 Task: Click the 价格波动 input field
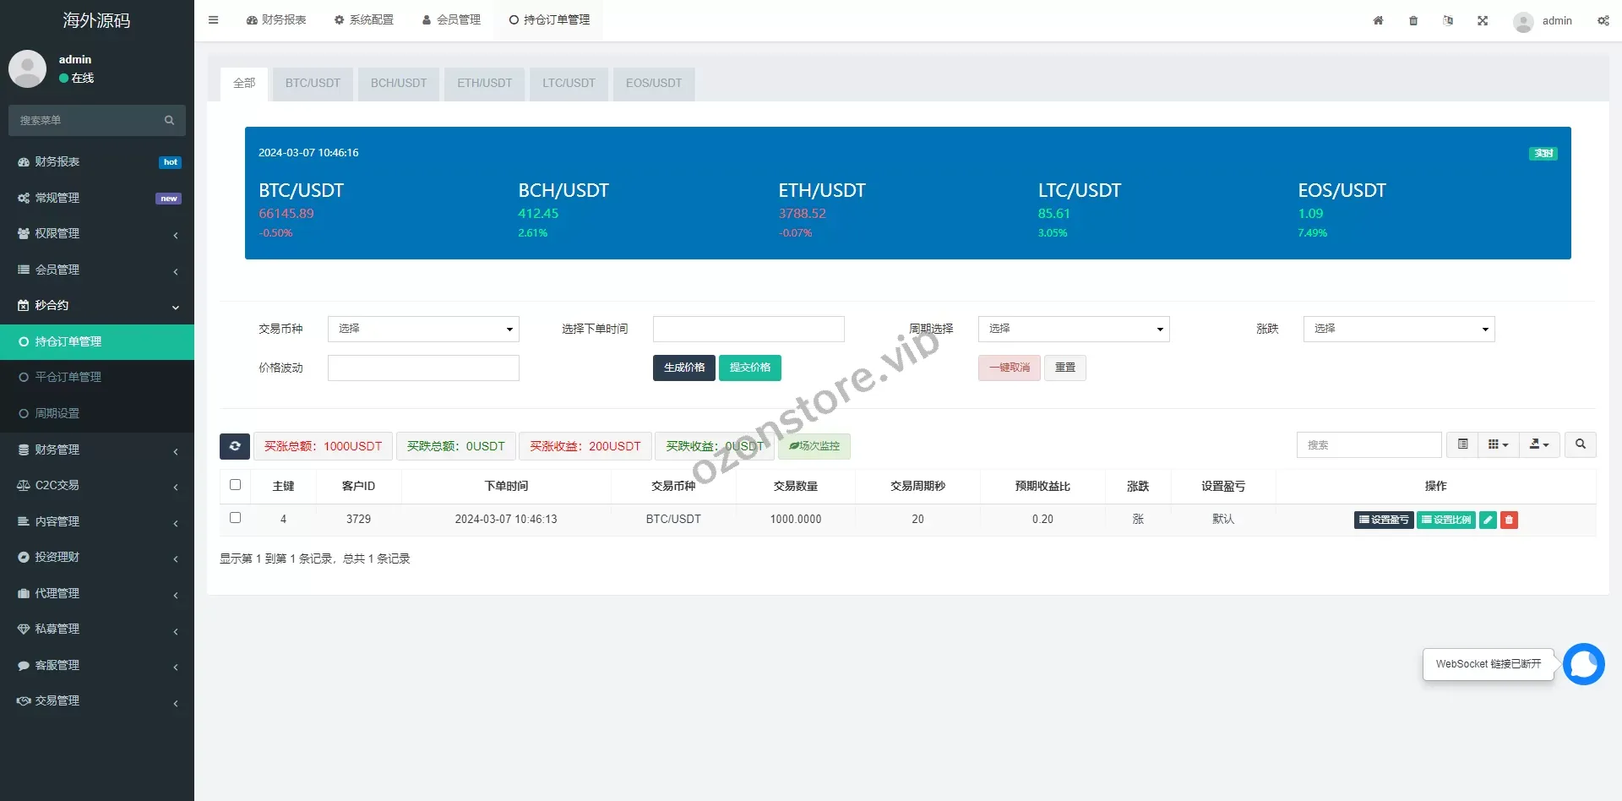(423, 368)
